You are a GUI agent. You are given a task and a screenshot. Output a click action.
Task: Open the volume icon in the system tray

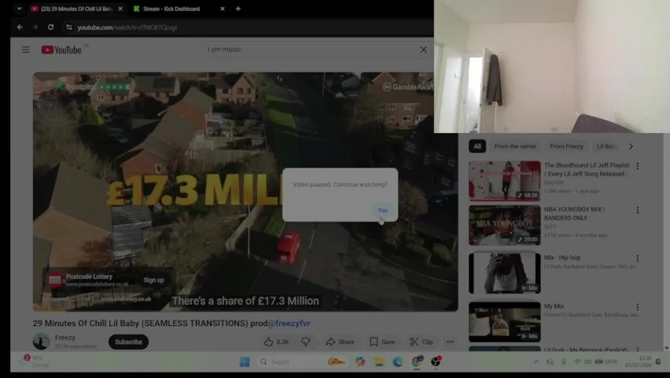(x=588, y=362)
